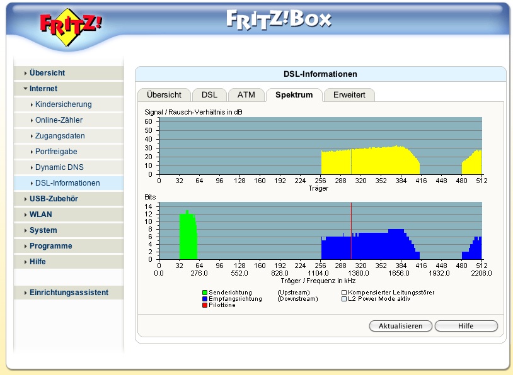Click the 'Träger / Frequenz in kHz' label
This screenshot has height=375, width=513.
point(318,281)
